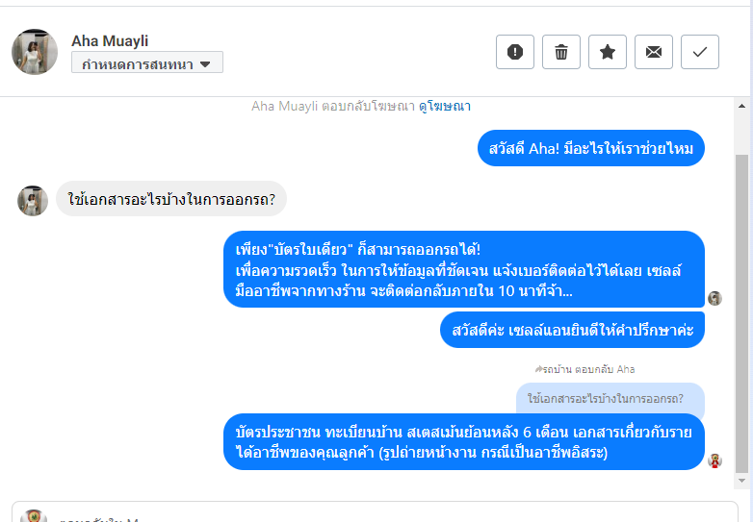The height and width of the screenshot is (522, 753).
Task: Delete conversation with the trash icon
Action: [x=561, y=52]
